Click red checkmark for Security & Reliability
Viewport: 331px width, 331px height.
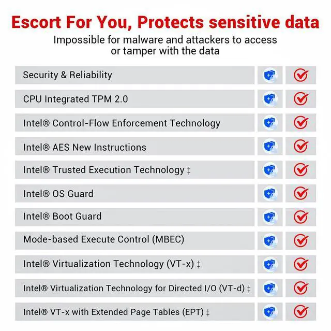301,76
